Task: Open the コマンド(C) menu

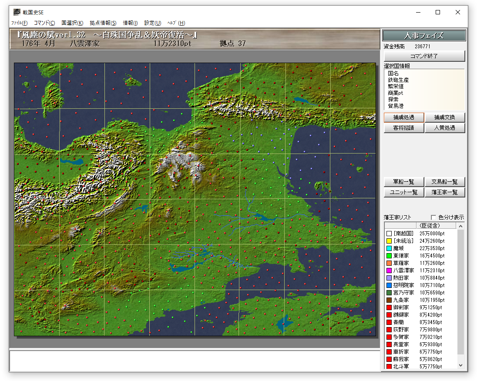Action: coord(44,23)
